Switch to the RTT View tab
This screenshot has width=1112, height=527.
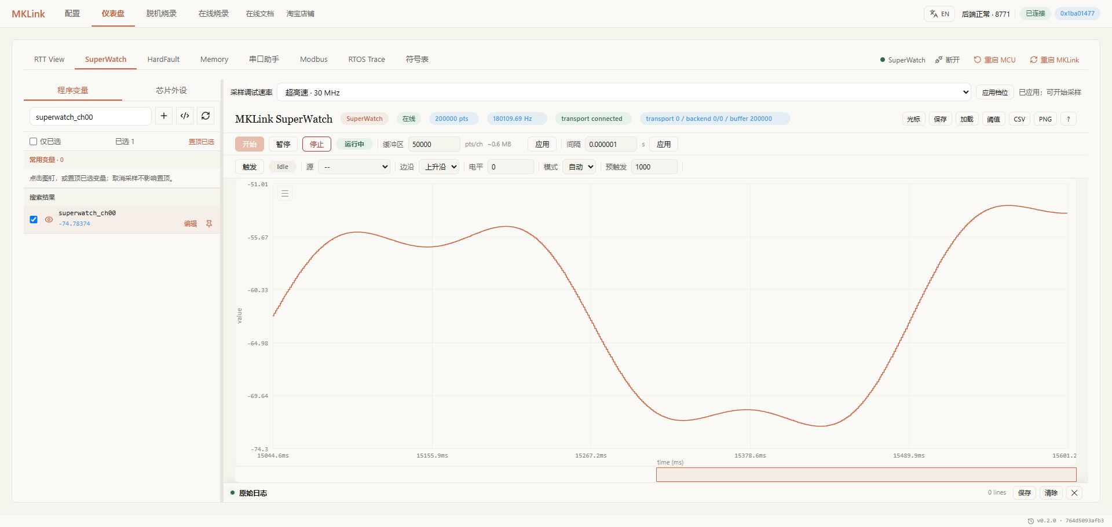click(x=49, y=60)
